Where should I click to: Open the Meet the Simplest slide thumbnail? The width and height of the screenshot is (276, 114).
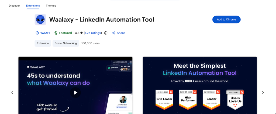[x=200, y=85]
